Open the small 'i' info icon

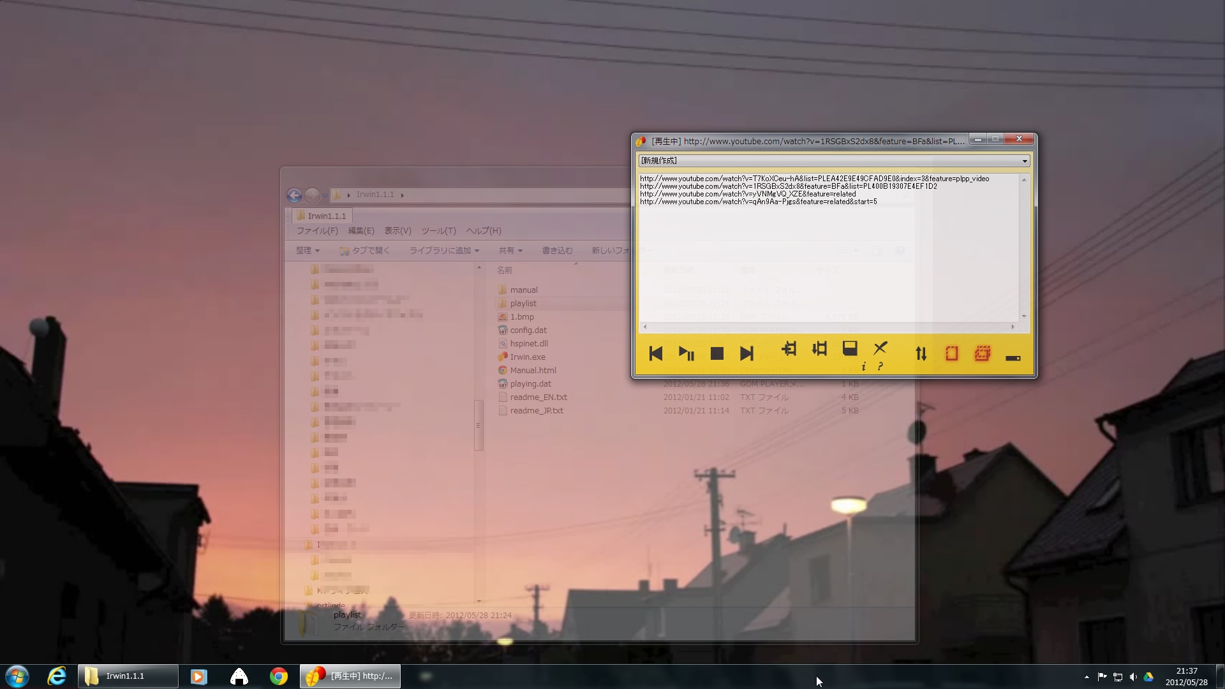(864, 367)
